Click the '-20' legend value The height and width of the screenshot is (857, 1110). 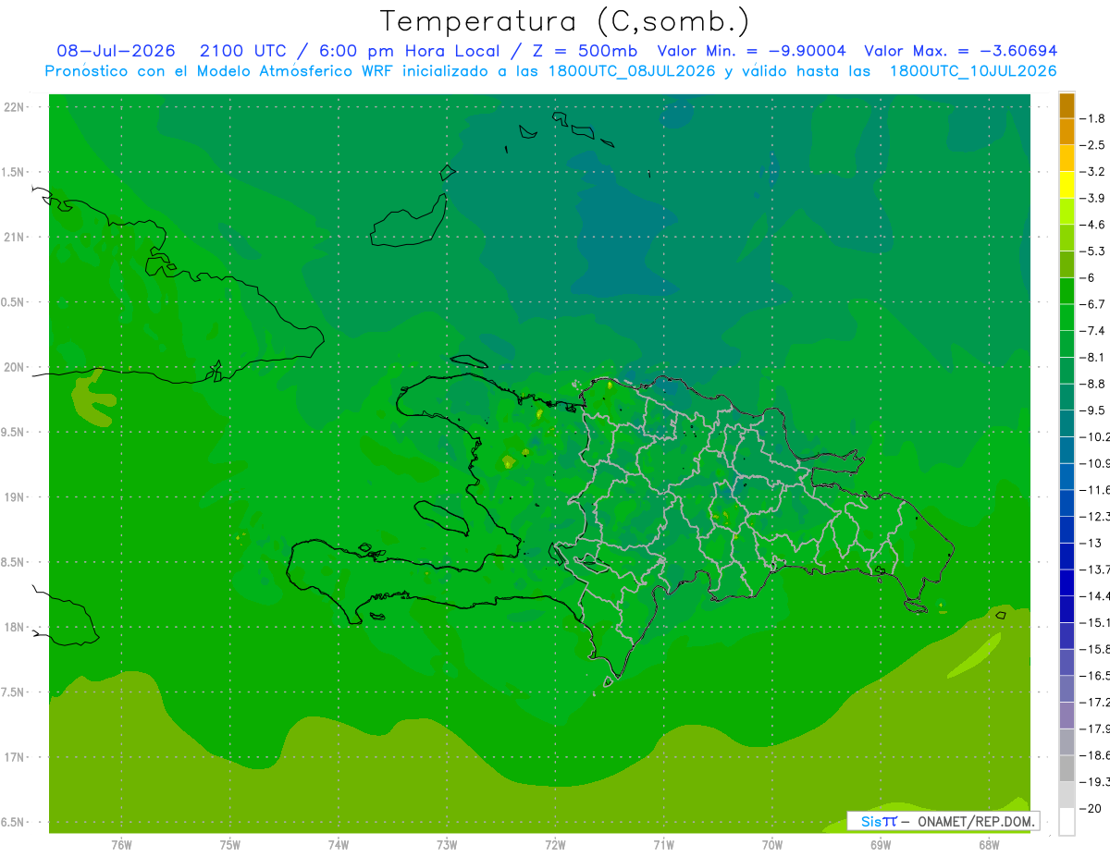click(x=1091, y=808)
